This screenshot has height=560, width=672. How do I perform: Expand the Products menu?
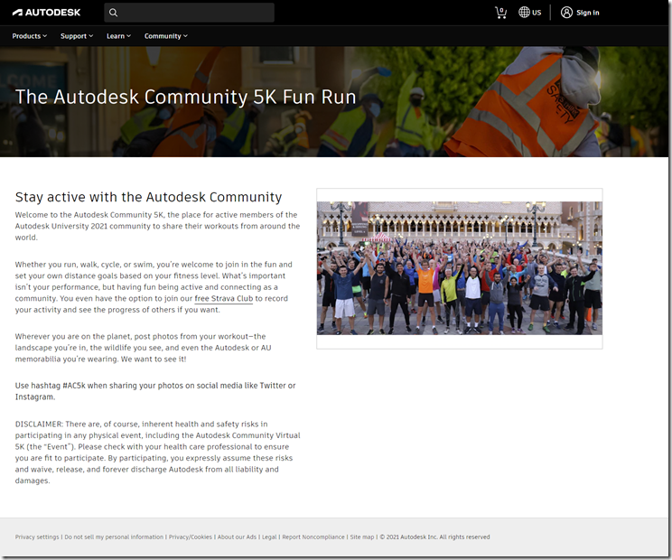29,36
